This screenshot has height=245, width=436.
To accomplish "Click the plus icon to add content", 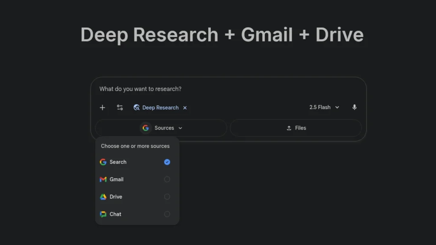I will 102,107.
